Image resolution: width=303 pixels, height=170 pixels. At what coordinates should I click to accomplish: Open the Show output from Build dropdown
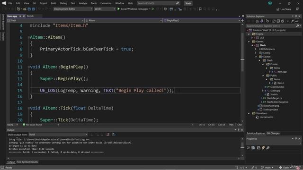(58, 134)
